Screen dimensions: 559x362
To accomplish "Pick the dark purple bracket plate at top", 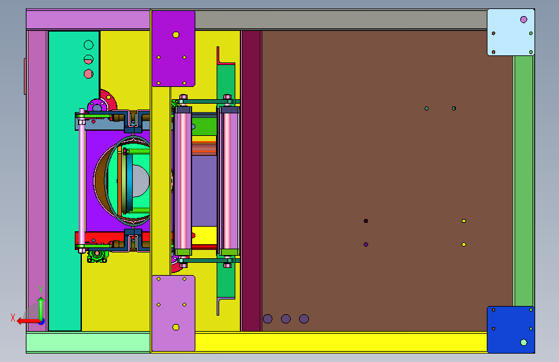I will click(173, 49).
